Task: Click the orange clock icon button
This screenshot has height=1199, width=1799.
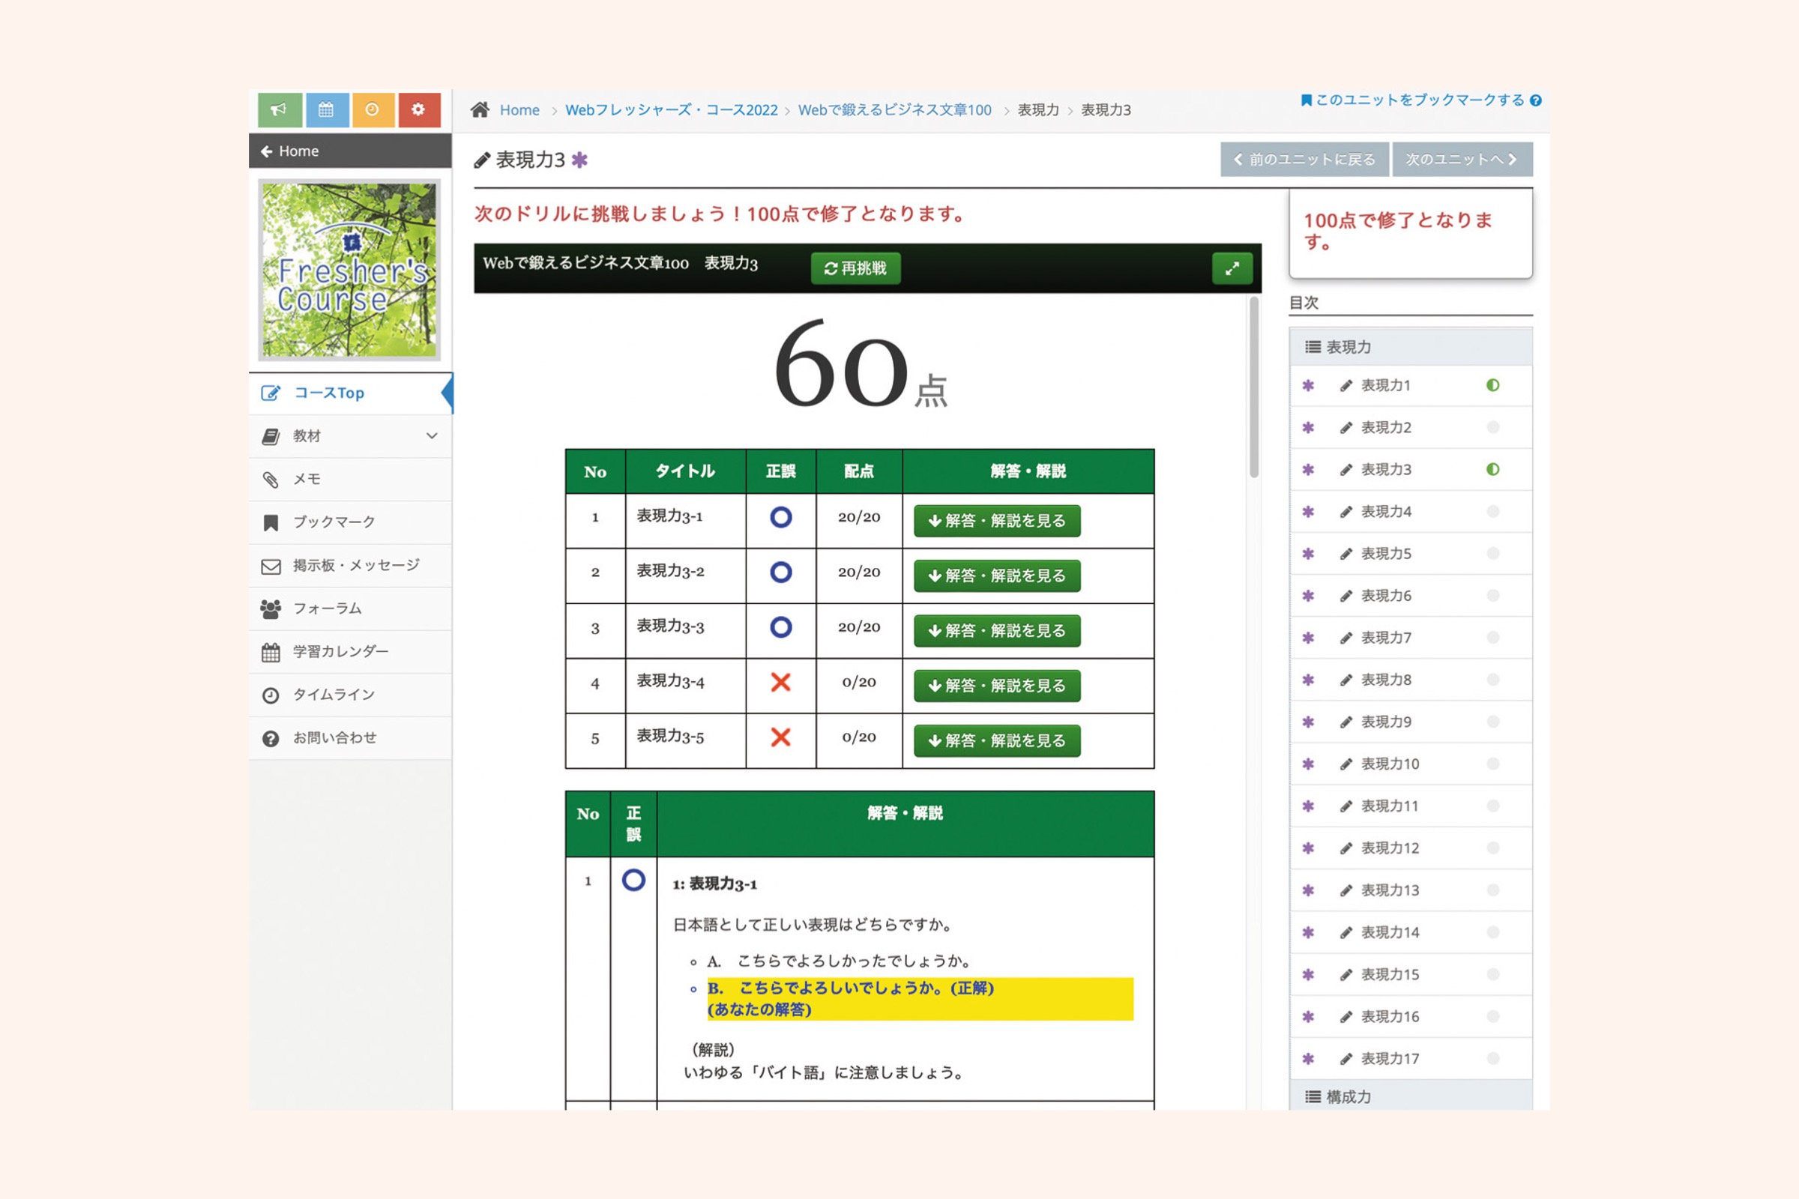Action: pyautogui.click(x=373, y=110)
